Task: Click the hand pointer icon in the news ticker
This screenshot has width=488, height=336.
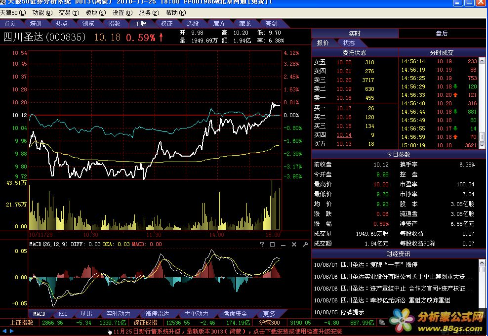Action: tap(110, 332)
